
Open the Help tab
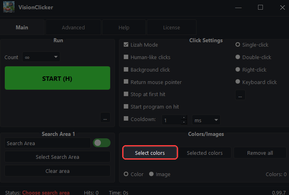[124, 27]
